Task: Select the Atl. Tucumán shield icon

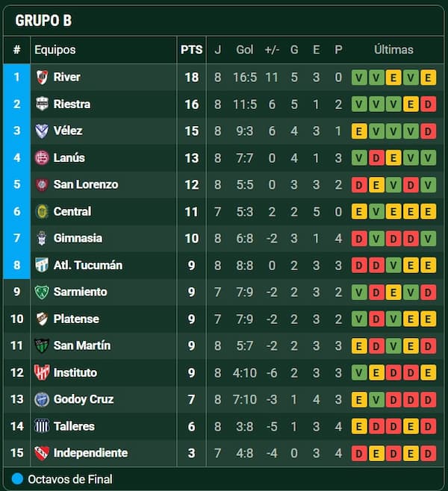Action: [x=42, y=265]
